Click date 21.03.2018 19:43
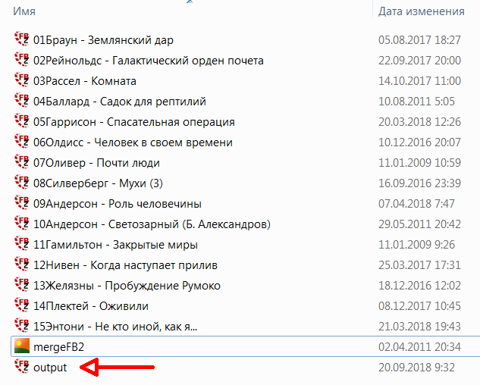The width and height of the screenshot is (480, 385). coord(419,327)
